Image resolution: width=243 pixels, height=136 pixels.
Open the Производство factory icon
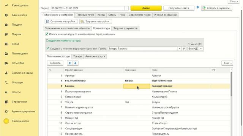[x=6, y=54]
